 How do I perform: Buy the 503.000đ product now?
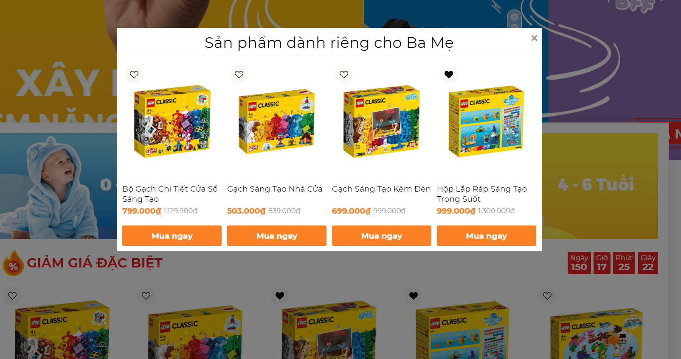tap(277, 236)
